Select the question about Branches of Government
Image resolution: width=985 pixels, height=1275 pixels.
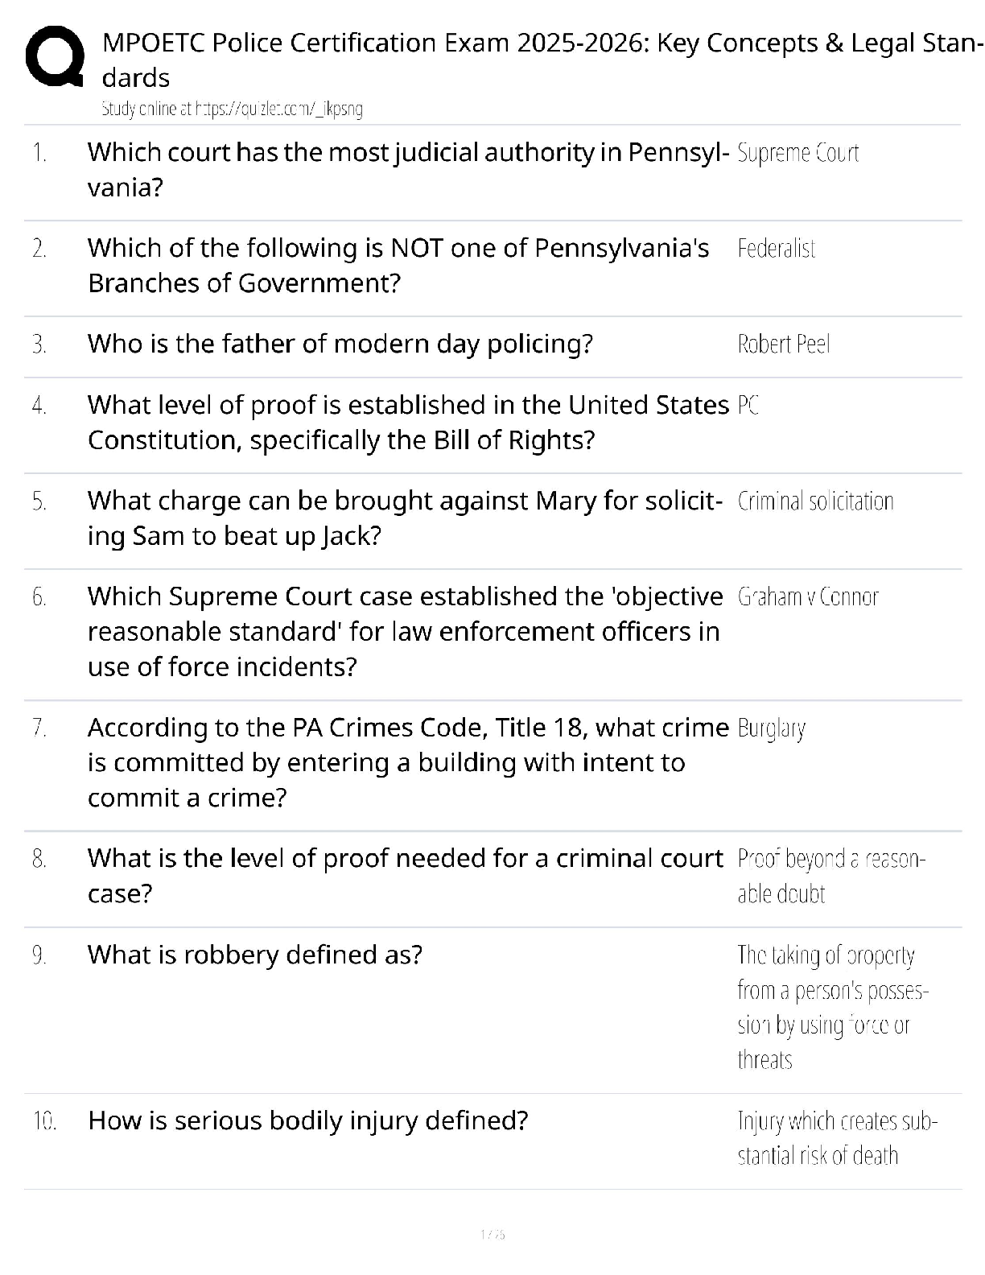398,265
